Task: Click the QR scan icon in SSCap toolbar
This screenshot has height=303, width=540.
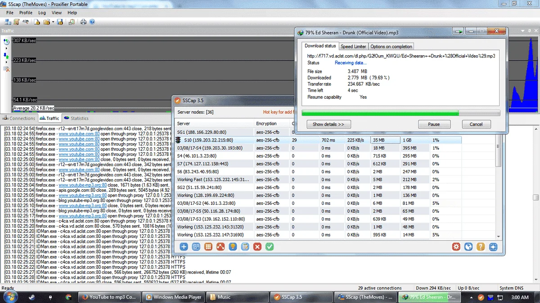Action: (x=196, y=246)
